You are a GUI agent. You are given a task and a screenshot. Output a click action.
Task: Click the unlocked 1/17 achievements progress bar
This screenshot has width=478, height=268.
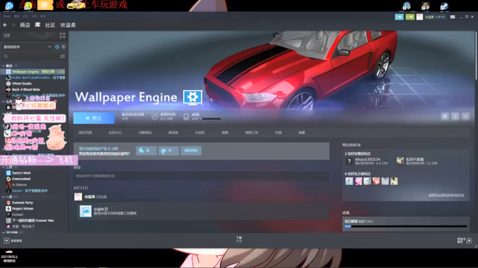(x=406, y=226)
